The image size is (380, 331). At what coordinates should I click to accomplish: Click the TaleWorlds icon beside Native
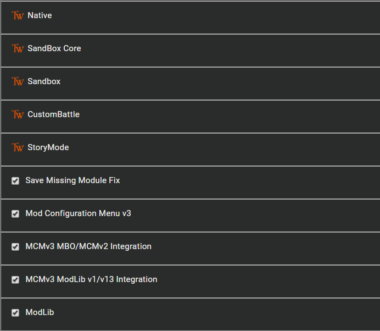18,16
